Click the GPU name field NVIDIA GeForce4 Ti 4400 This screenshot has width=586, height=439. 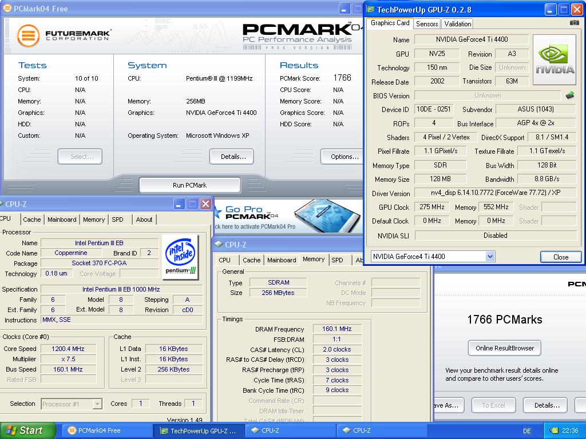coord(472,39)
